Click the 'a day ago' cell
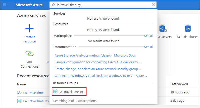200x108 pixels. pyautogui.click(x=177, y=101)
